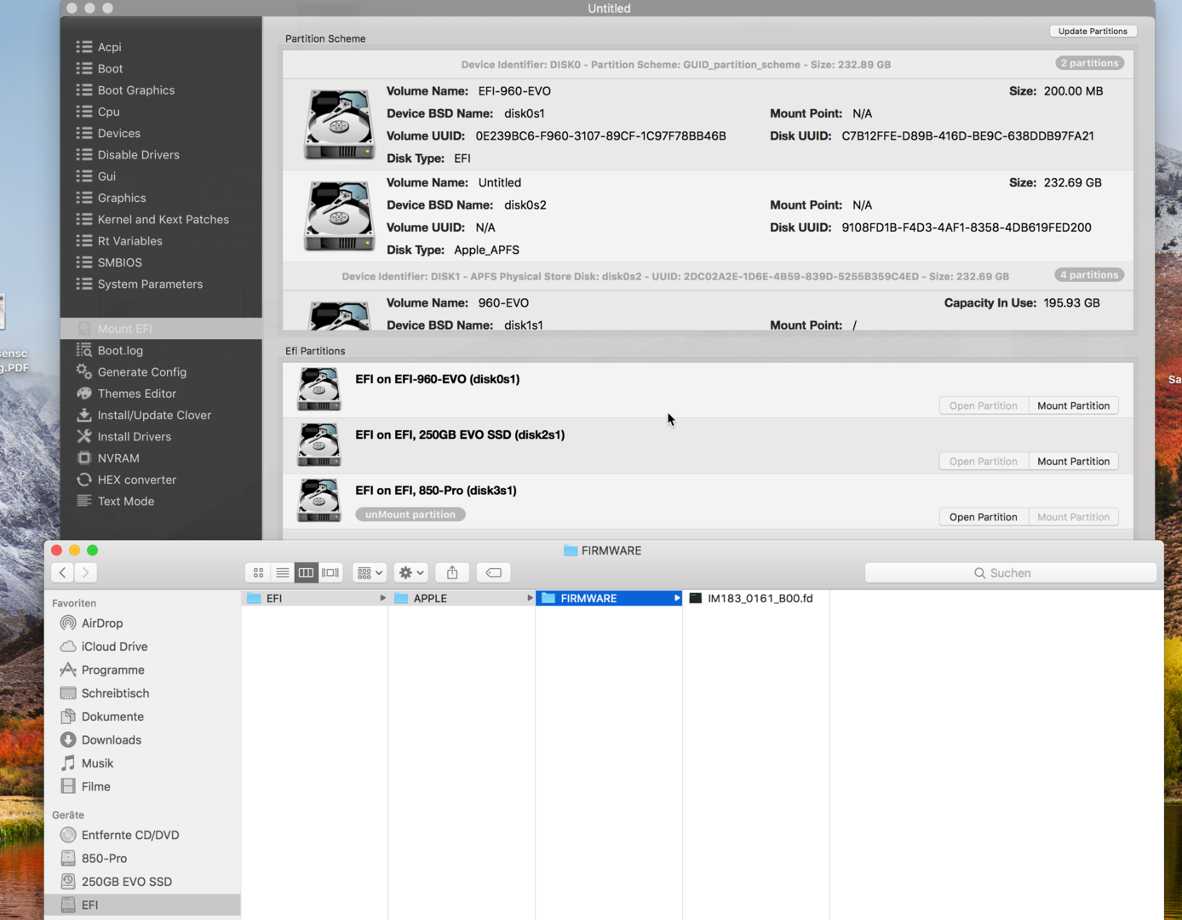This screenshot has width=1182, height=920.
Task: Select the Graphics section
Action: coord(122,198)
